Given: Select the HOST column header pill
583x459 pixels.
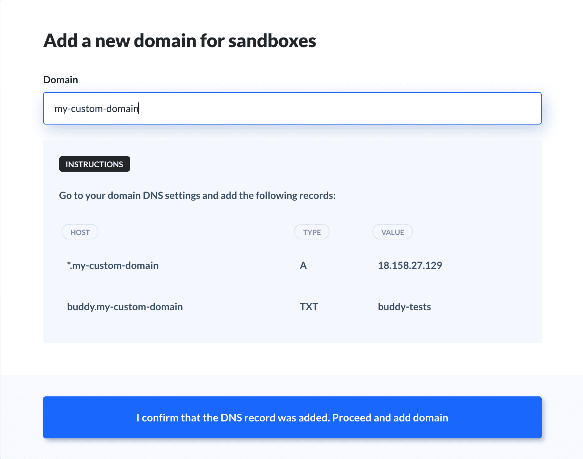Looking at the screenshot, I should pos(80,232).
